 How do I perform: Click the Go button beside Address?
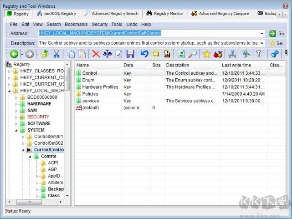[x=277, y=34]
